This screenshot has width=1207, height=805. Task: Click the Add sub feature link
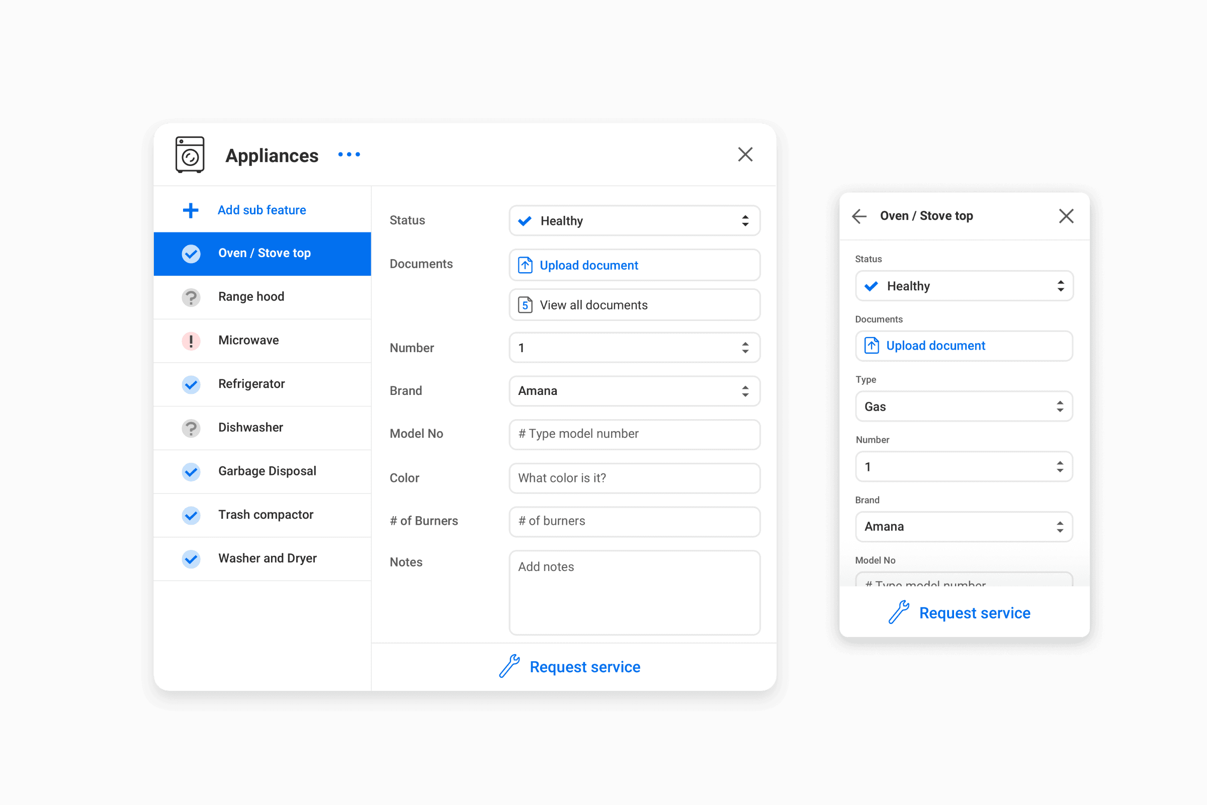click(262, 210)
